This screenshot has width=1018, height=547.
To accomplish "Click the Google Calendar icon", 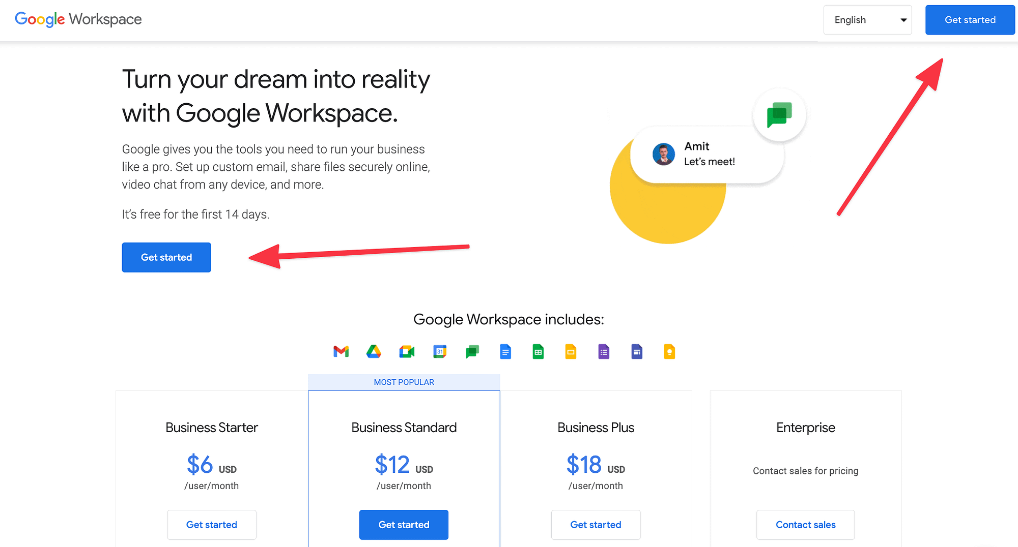I will [440, 351].
